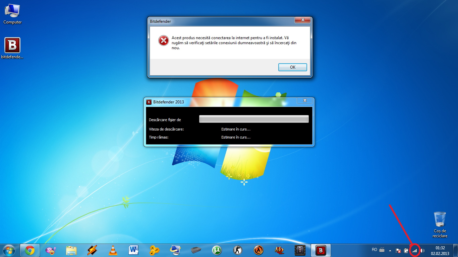
Task: Open the Windows Start menu
Action: pos(9,250)
